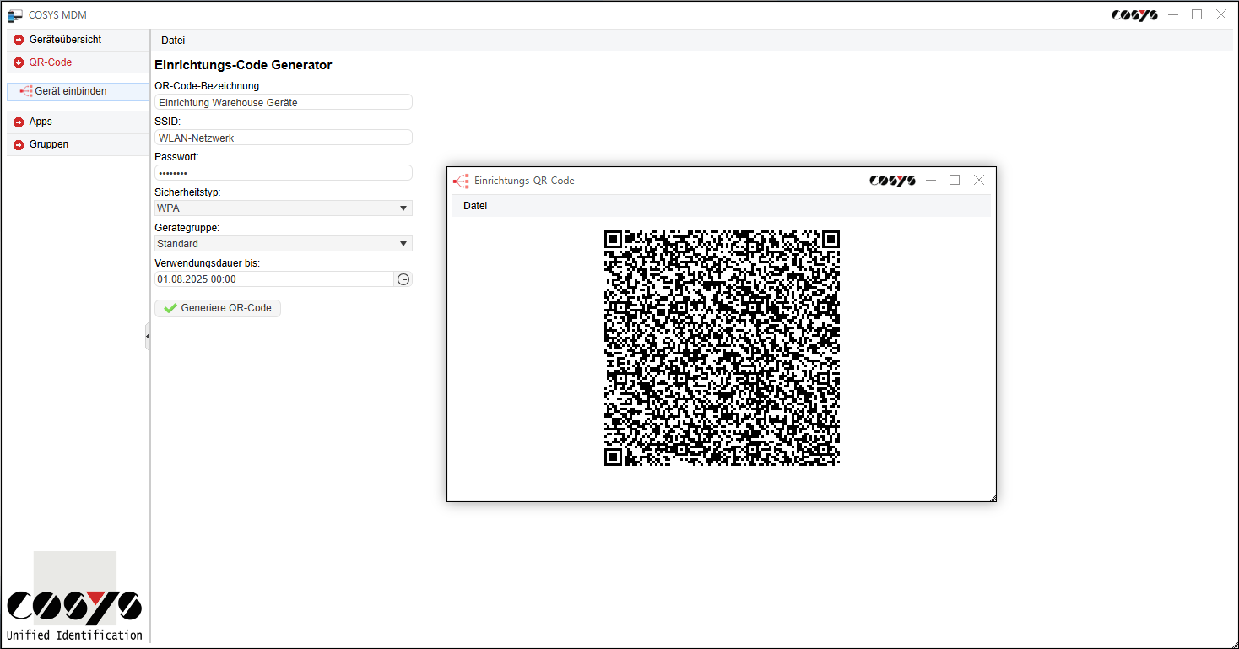Open the Datei menu in main window
Image resolution: width=1239 pixels, height=649 pixels.
coord(173,41)
